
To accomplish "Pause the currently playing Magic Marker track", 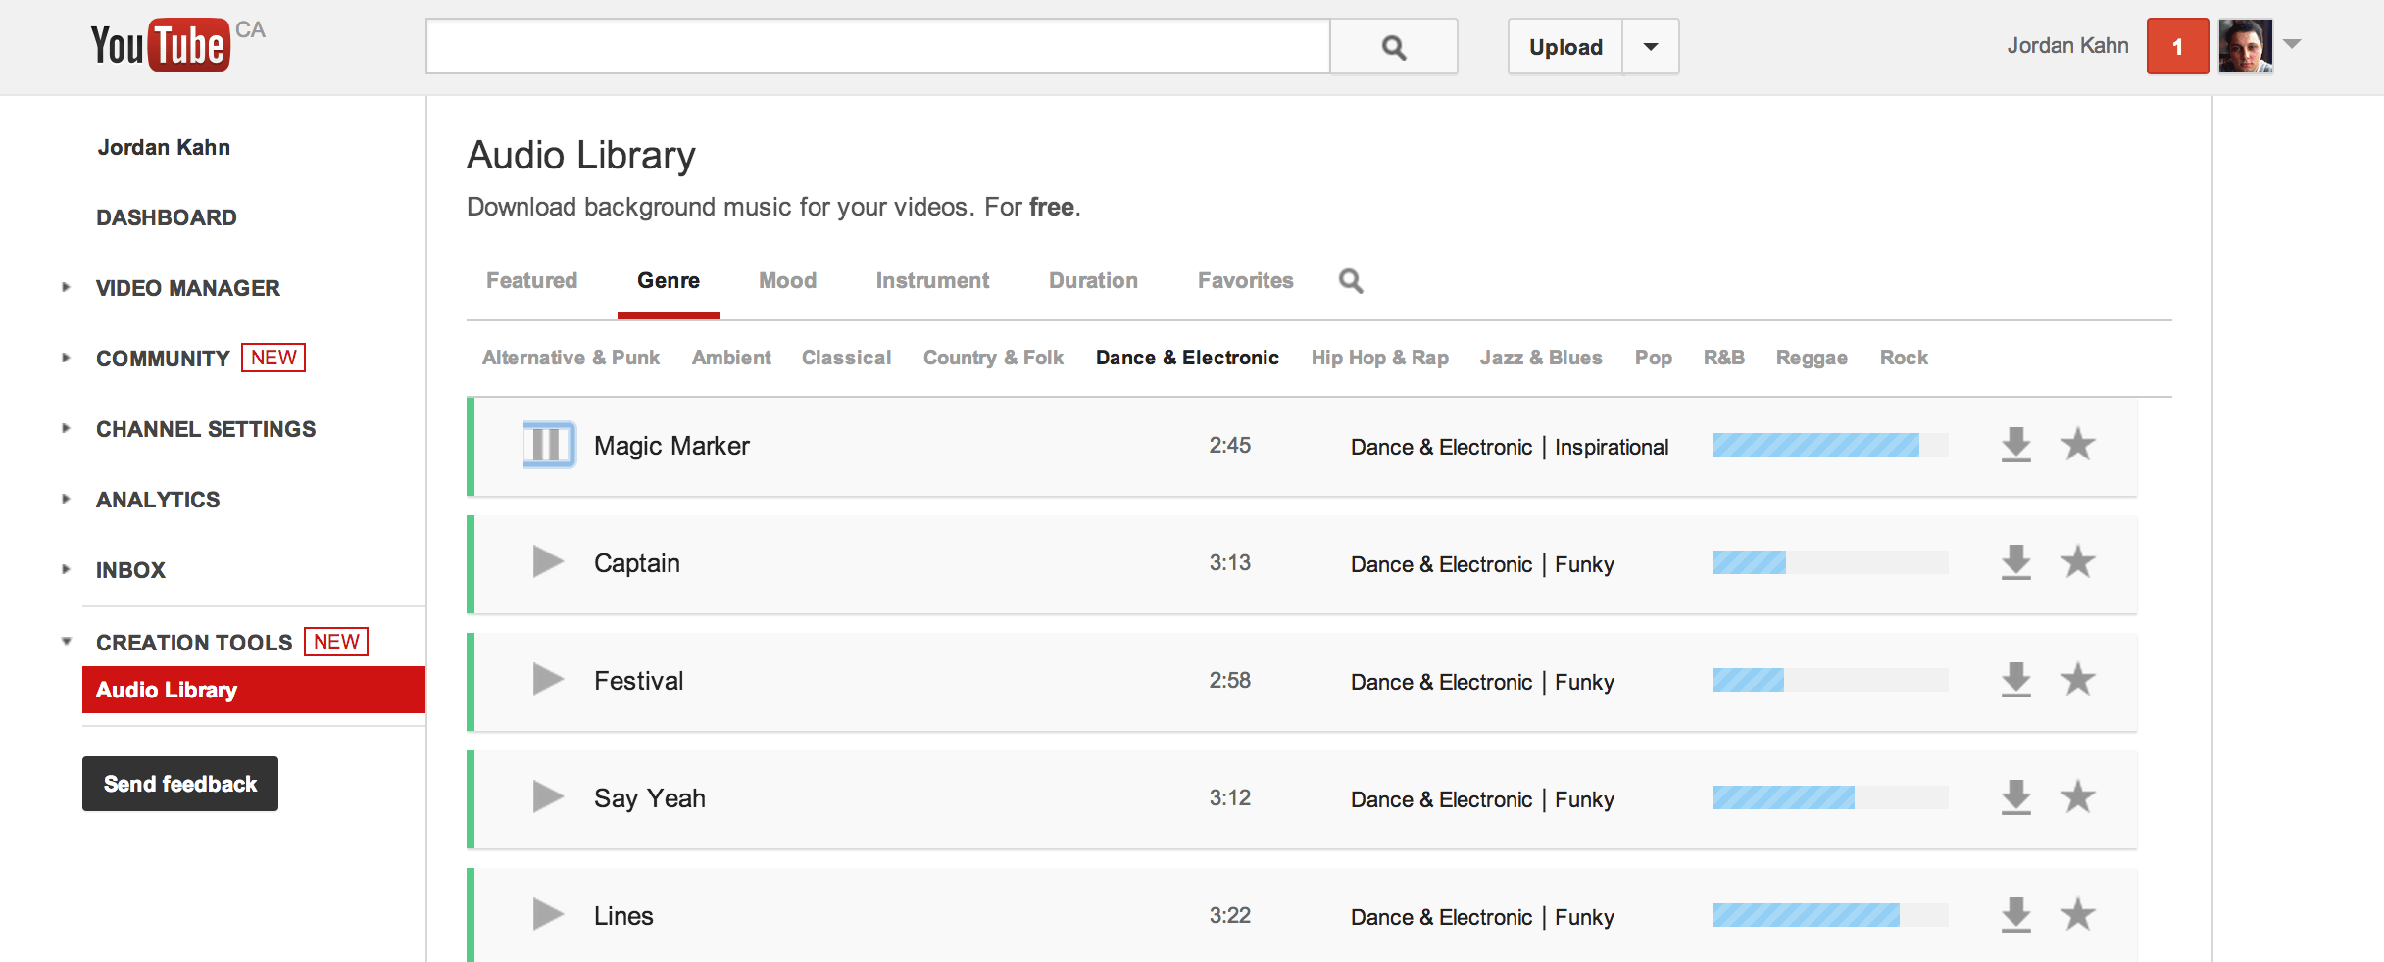I will 547,445.
